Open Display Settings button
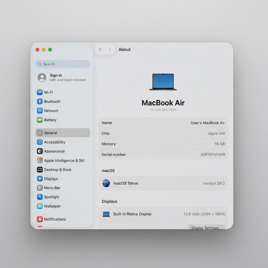Viewport: 268px width, 268px height. point(207,227)
